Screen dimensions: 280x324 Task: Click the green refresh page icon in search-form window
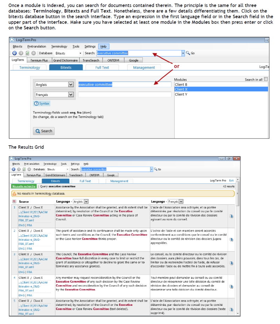[27, 53]
